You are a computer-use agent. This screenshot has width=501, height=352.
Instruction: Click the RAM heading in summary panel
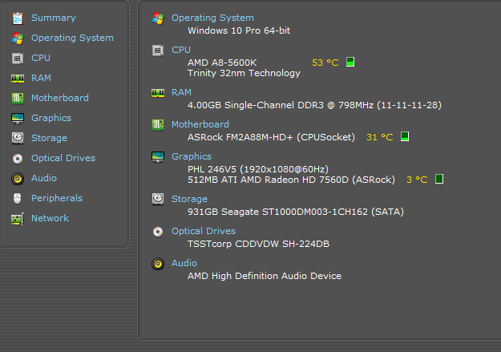pos(182,92)
